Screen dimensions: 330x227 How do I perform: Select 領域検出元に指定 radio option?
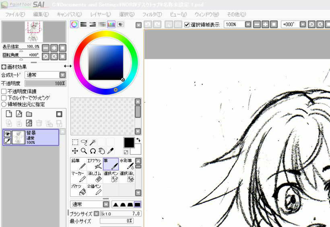tap(4, 104)
